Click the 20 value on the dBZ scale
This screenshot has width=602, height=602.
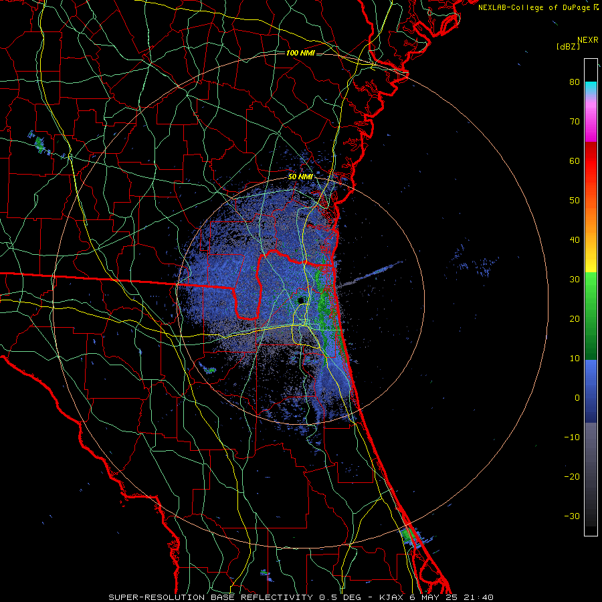(575, 319)
